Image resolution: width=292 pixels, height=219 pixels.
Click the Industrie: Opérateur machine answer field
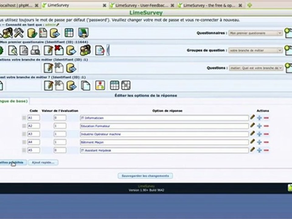tap(165, 134)
